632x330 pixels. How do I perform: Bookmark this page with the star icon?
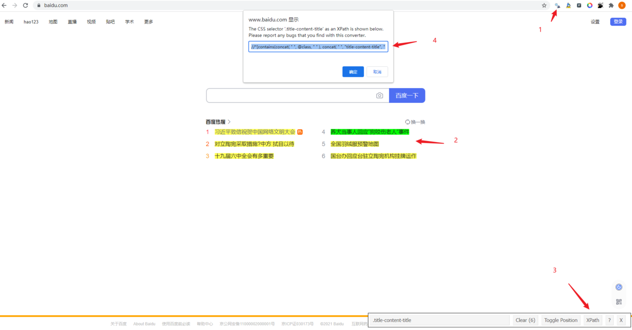[x=544, y=6]
